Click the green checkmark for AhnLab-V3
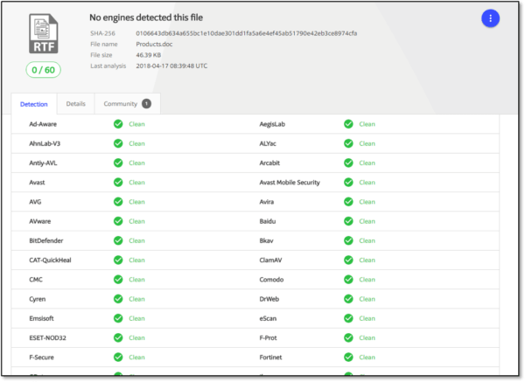Viewport: 525px width, 382px height. point(118,143)
